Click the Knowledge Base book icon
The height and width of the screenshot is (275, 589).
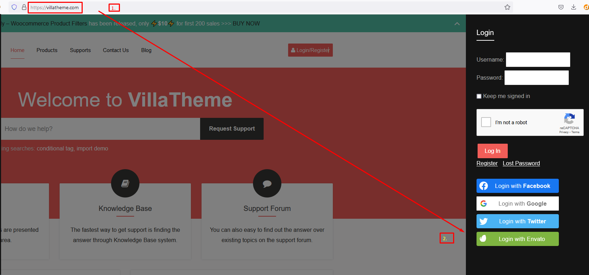(x=125, y=183)
